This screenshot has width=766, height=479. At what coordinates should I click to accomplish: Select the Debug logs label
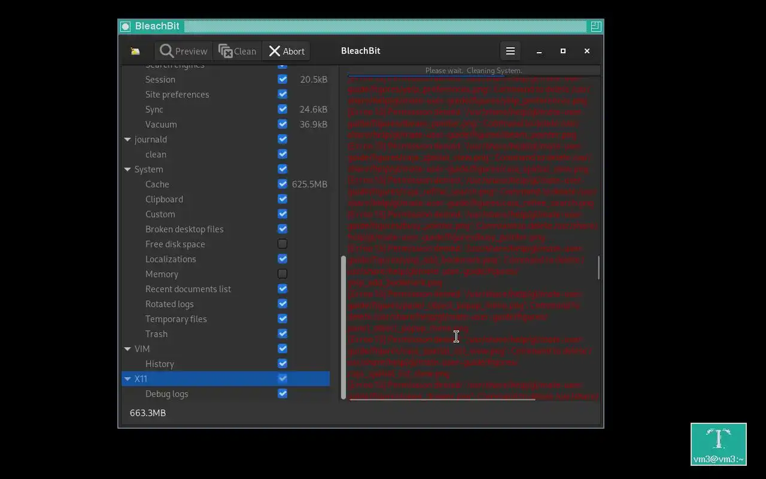coord(167,394)
